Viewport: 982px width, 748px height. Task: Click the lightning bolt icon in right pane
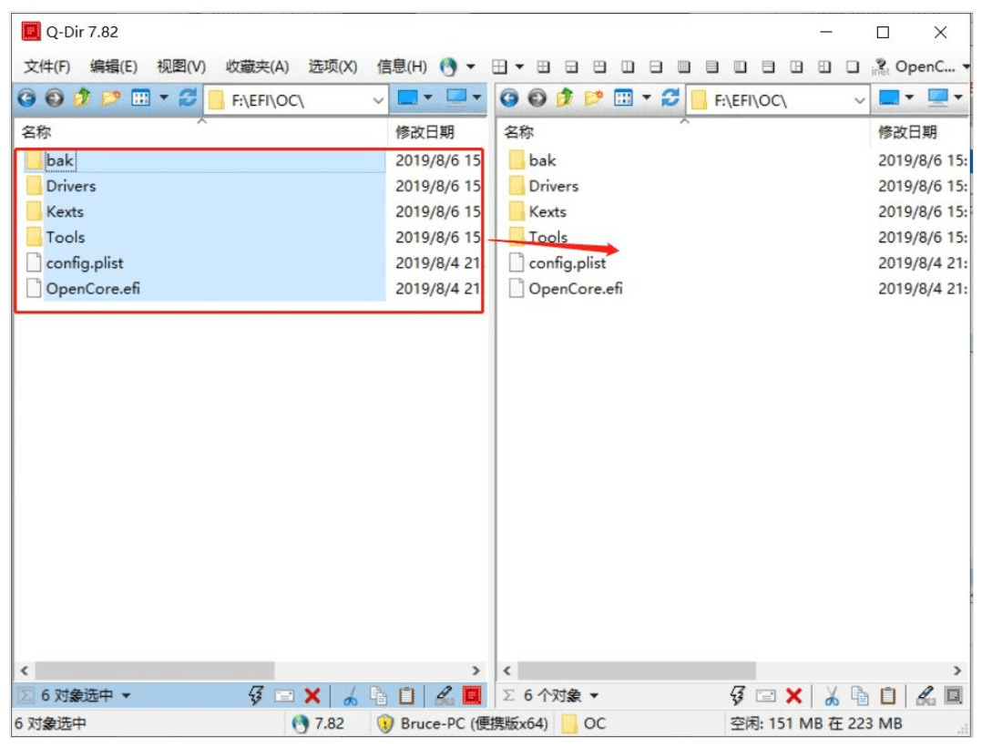coord(737,696)
